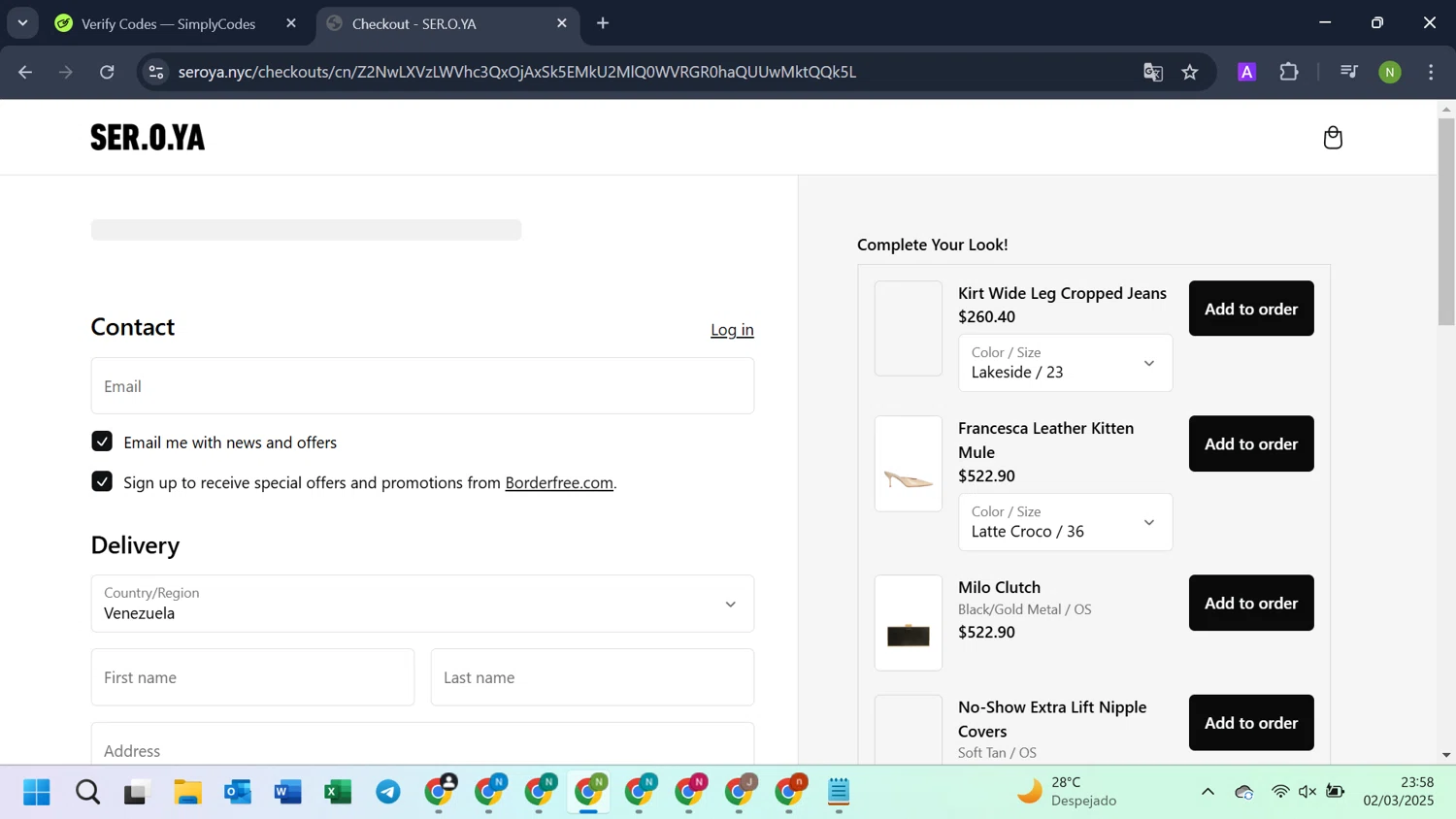Open Telegram from the taskbar

click(x=388, y=793)
